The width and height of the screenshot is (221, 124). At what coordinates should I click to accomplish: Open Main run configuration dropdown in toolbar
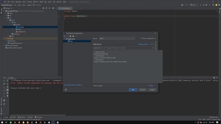pyautogui.click(x=194, y=5)
